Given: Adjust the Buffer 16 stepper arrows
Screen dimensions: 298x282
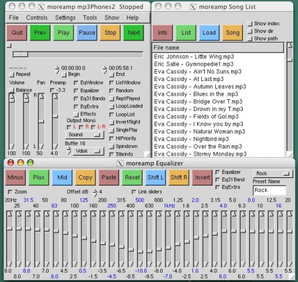Looking at the screenshot, I should (69, 151).
